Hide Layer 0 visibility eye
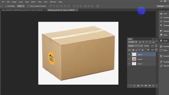 pos(129,59)
